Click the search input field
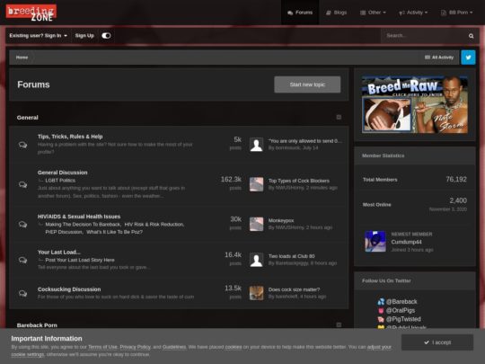Screen dimensions: 485x364 click(x=424, y=36)
